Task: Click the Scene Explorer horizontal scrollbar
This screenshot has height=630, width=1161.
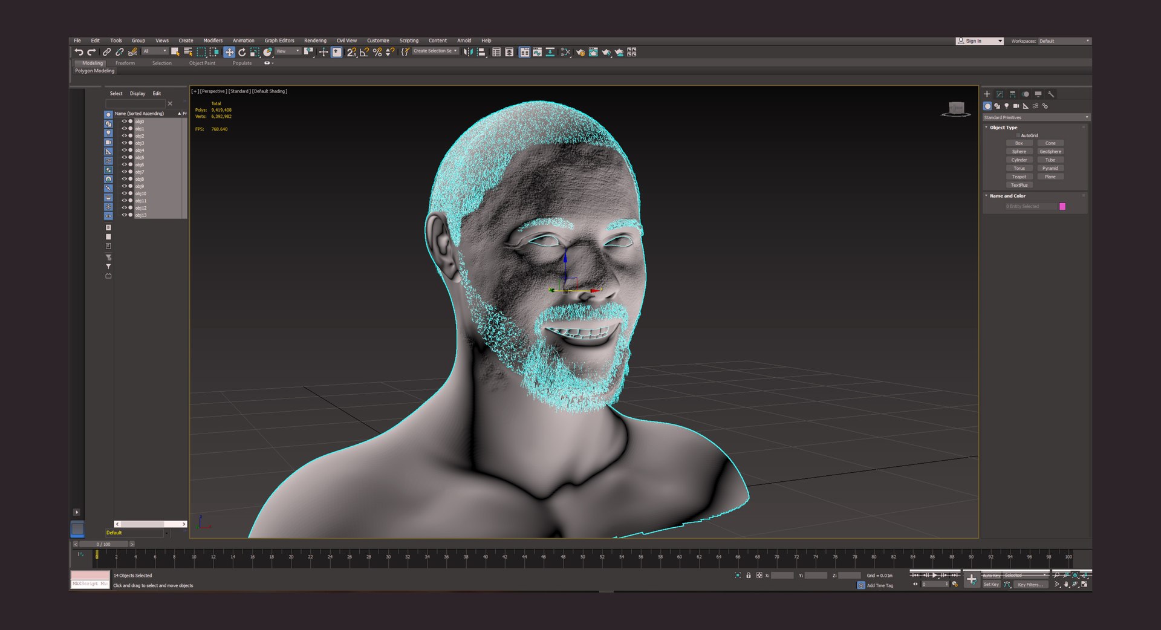Action: pos(150,524)
